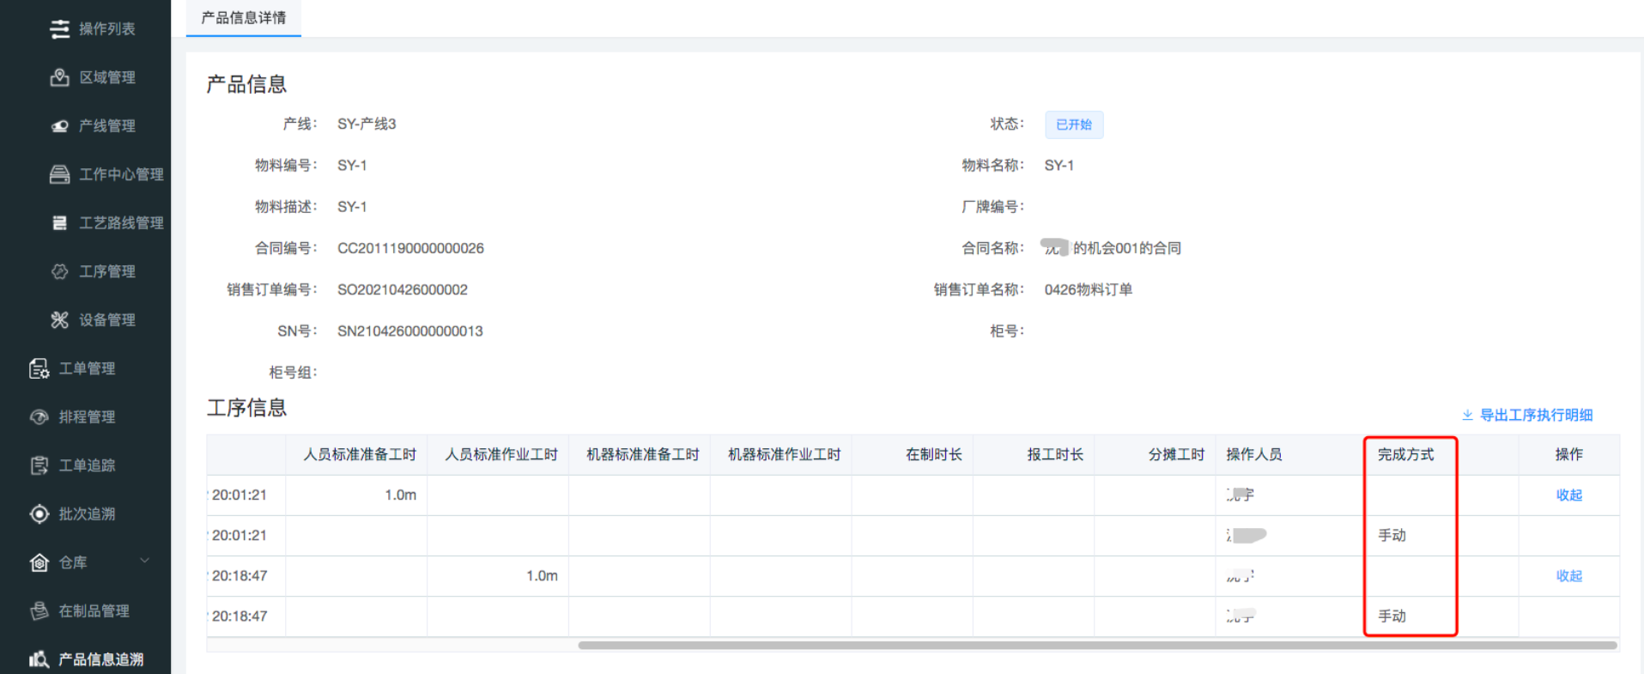This screenshot has width=1644, height=674.
Task: Click the table's horizontal scrollbar
Action: coord(1096,645)
